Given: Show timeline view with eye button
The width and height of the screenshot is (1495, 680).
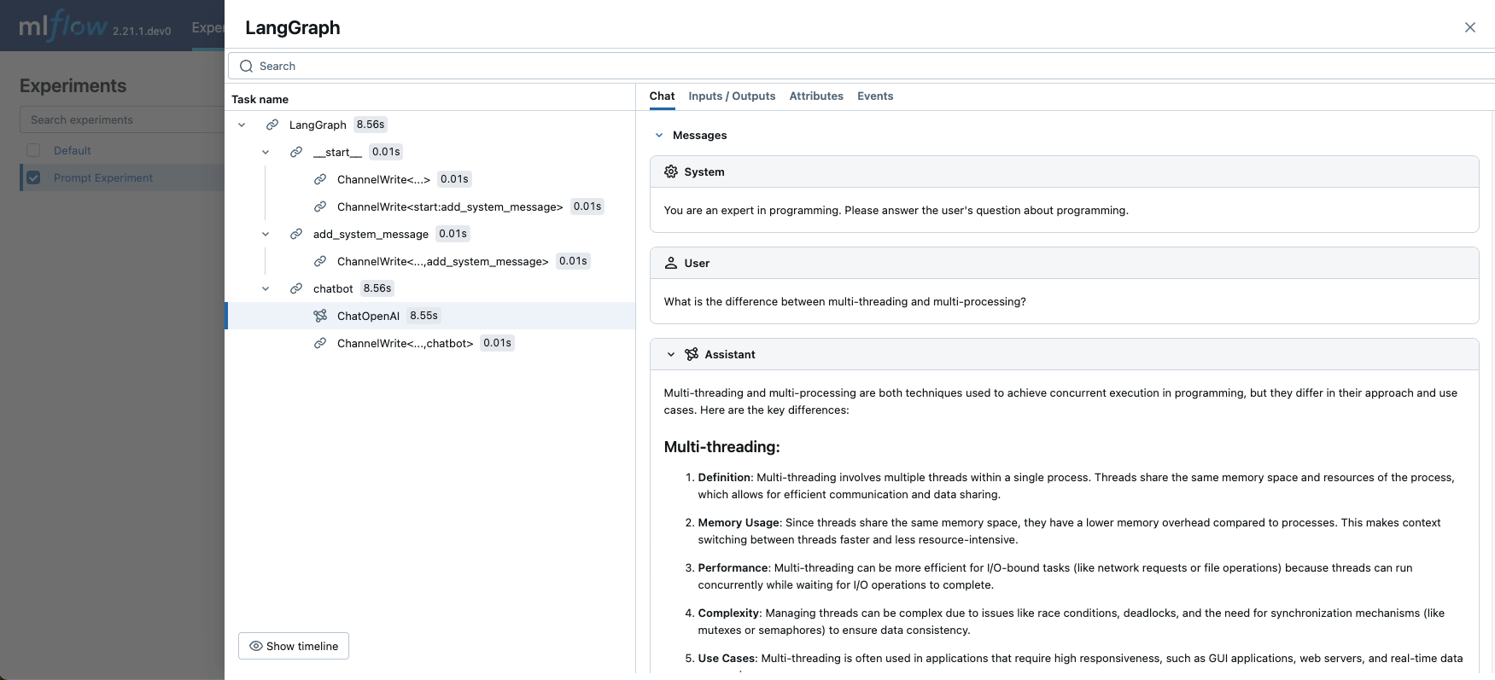Looking at the screenshot, I should click(x=294, y=646).
